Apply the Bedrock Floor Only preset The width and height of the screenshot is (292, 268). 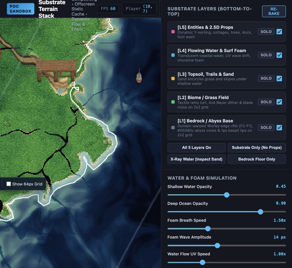[257, 159]
